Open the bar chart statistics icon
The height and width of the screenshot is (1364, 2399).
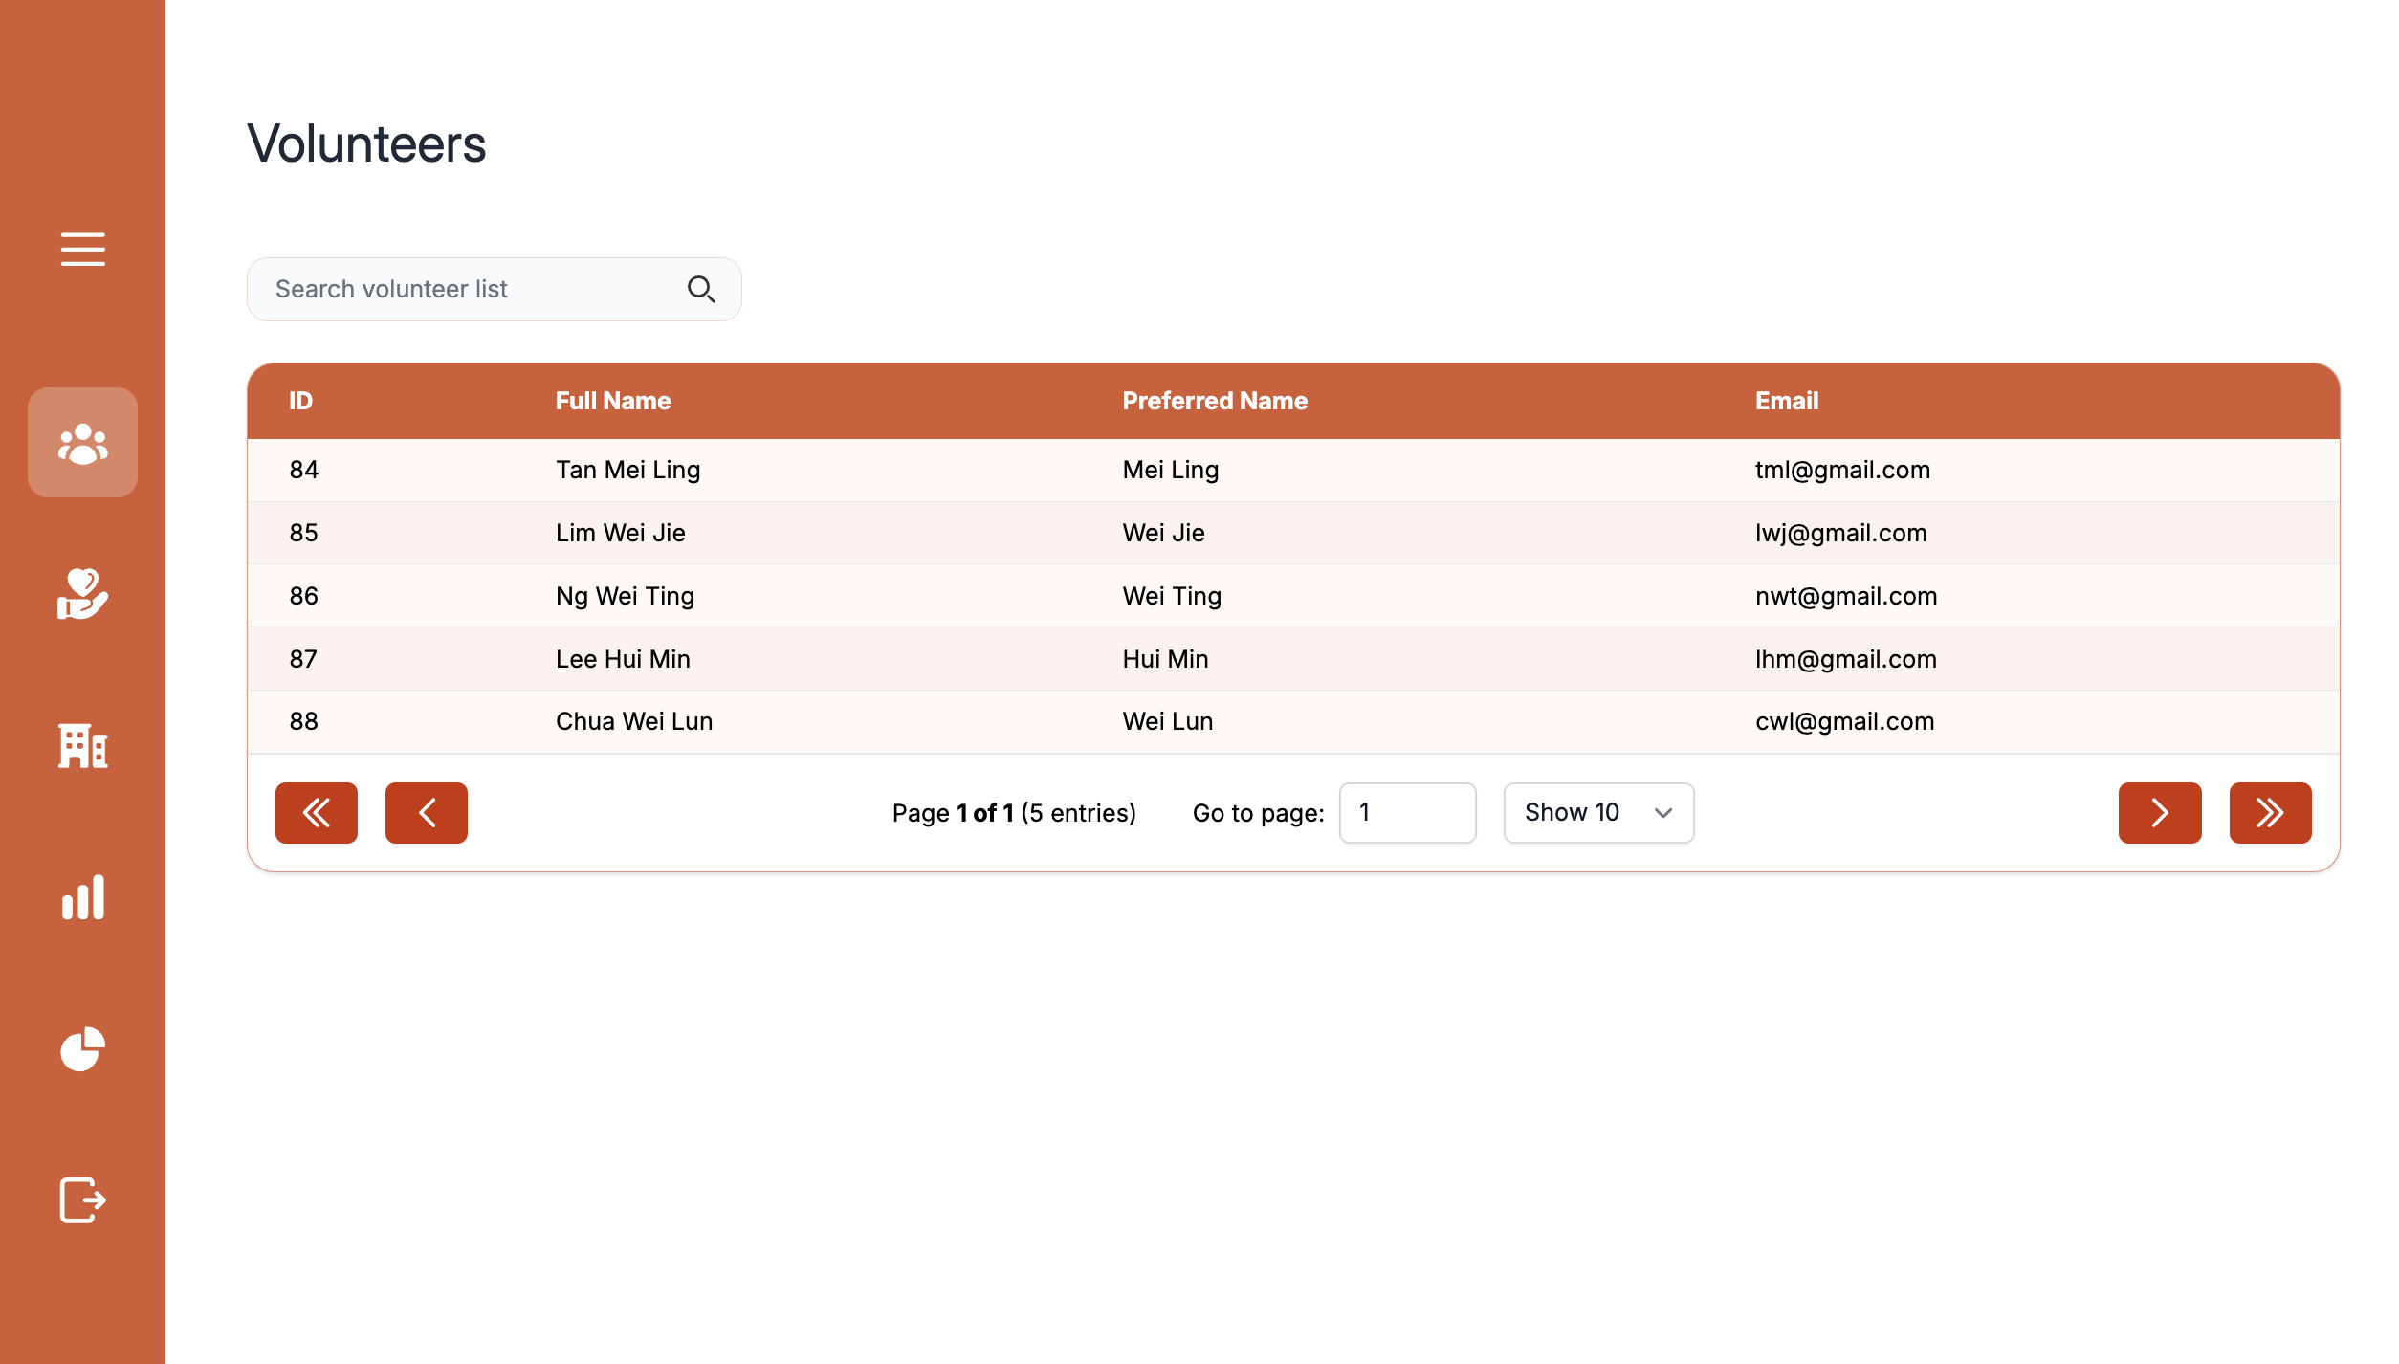click(x=82, y=897)
